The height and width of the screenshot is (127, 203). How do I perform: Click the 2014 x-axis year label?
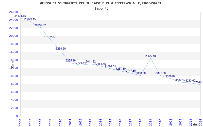point(100,122)
